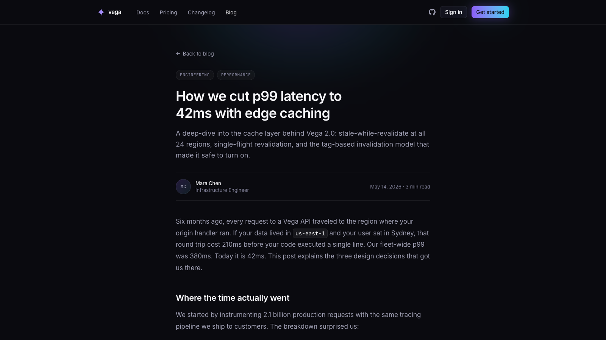Open the GitHub repository icon
606x340 pixels.
pos(432,12)
